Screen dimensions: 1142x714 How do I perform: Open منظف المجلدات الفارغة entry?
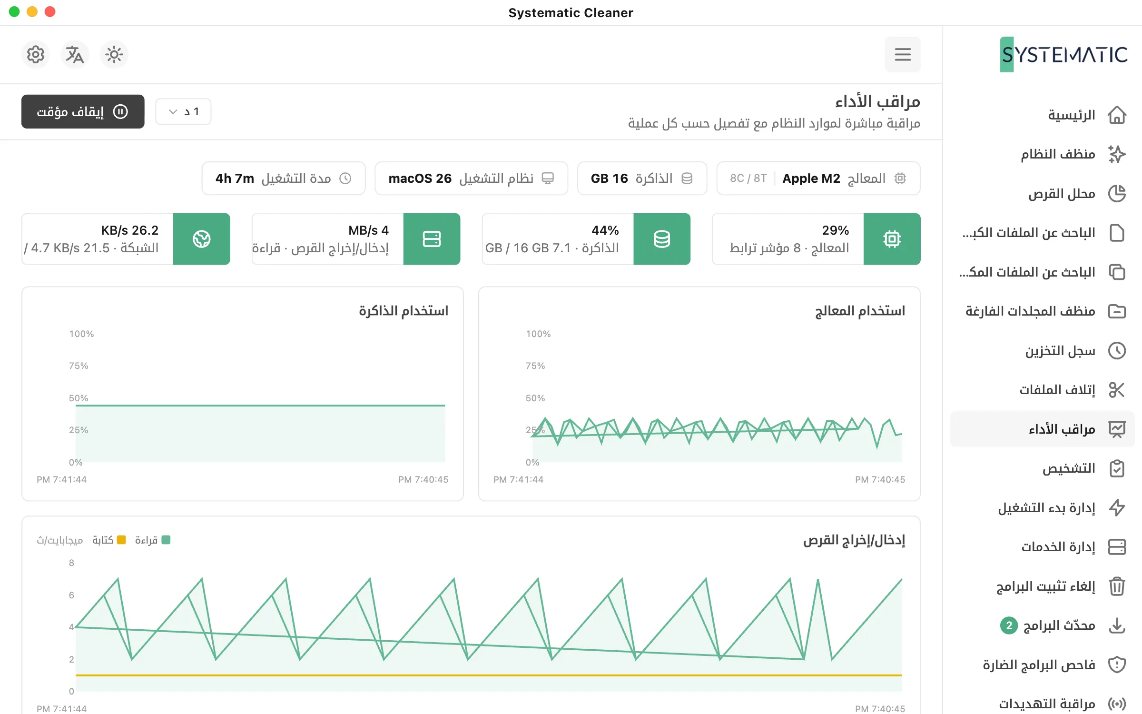tap(1030, 311)
